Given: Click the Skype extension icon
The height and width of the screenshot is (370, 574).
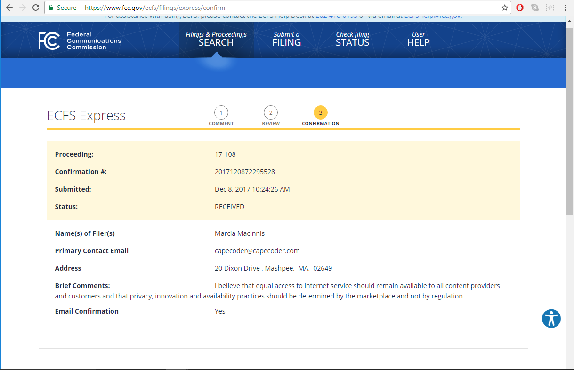Looking at the screenshot, I should pos(534,8).
